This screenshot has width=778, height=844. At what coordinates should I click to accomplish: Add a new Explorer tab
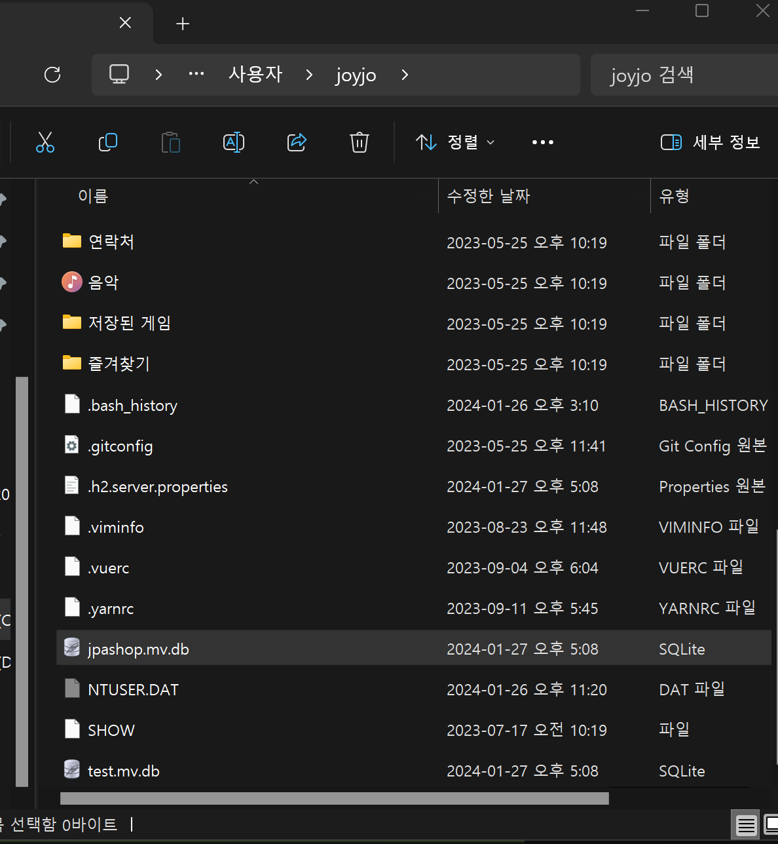tap(183, 24)
